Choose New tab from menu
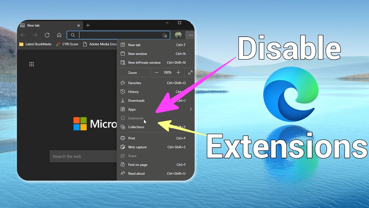Viewport: 369px width, 208px height. point(156,45)
